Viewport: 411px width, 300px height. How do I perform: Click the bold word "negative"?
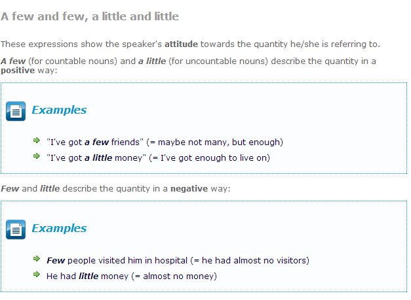[189, 188]
